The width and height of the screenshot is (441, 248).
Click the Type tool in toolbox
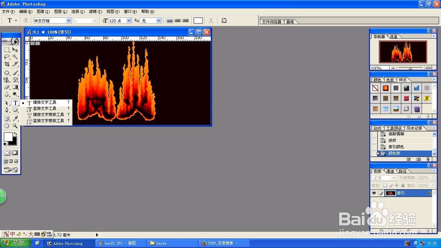(15, 103)
